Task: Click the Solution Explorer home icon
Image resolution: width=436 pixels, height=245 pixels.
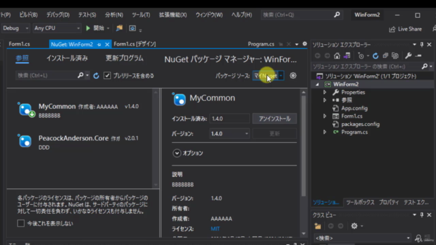Action: pos(337,56)
